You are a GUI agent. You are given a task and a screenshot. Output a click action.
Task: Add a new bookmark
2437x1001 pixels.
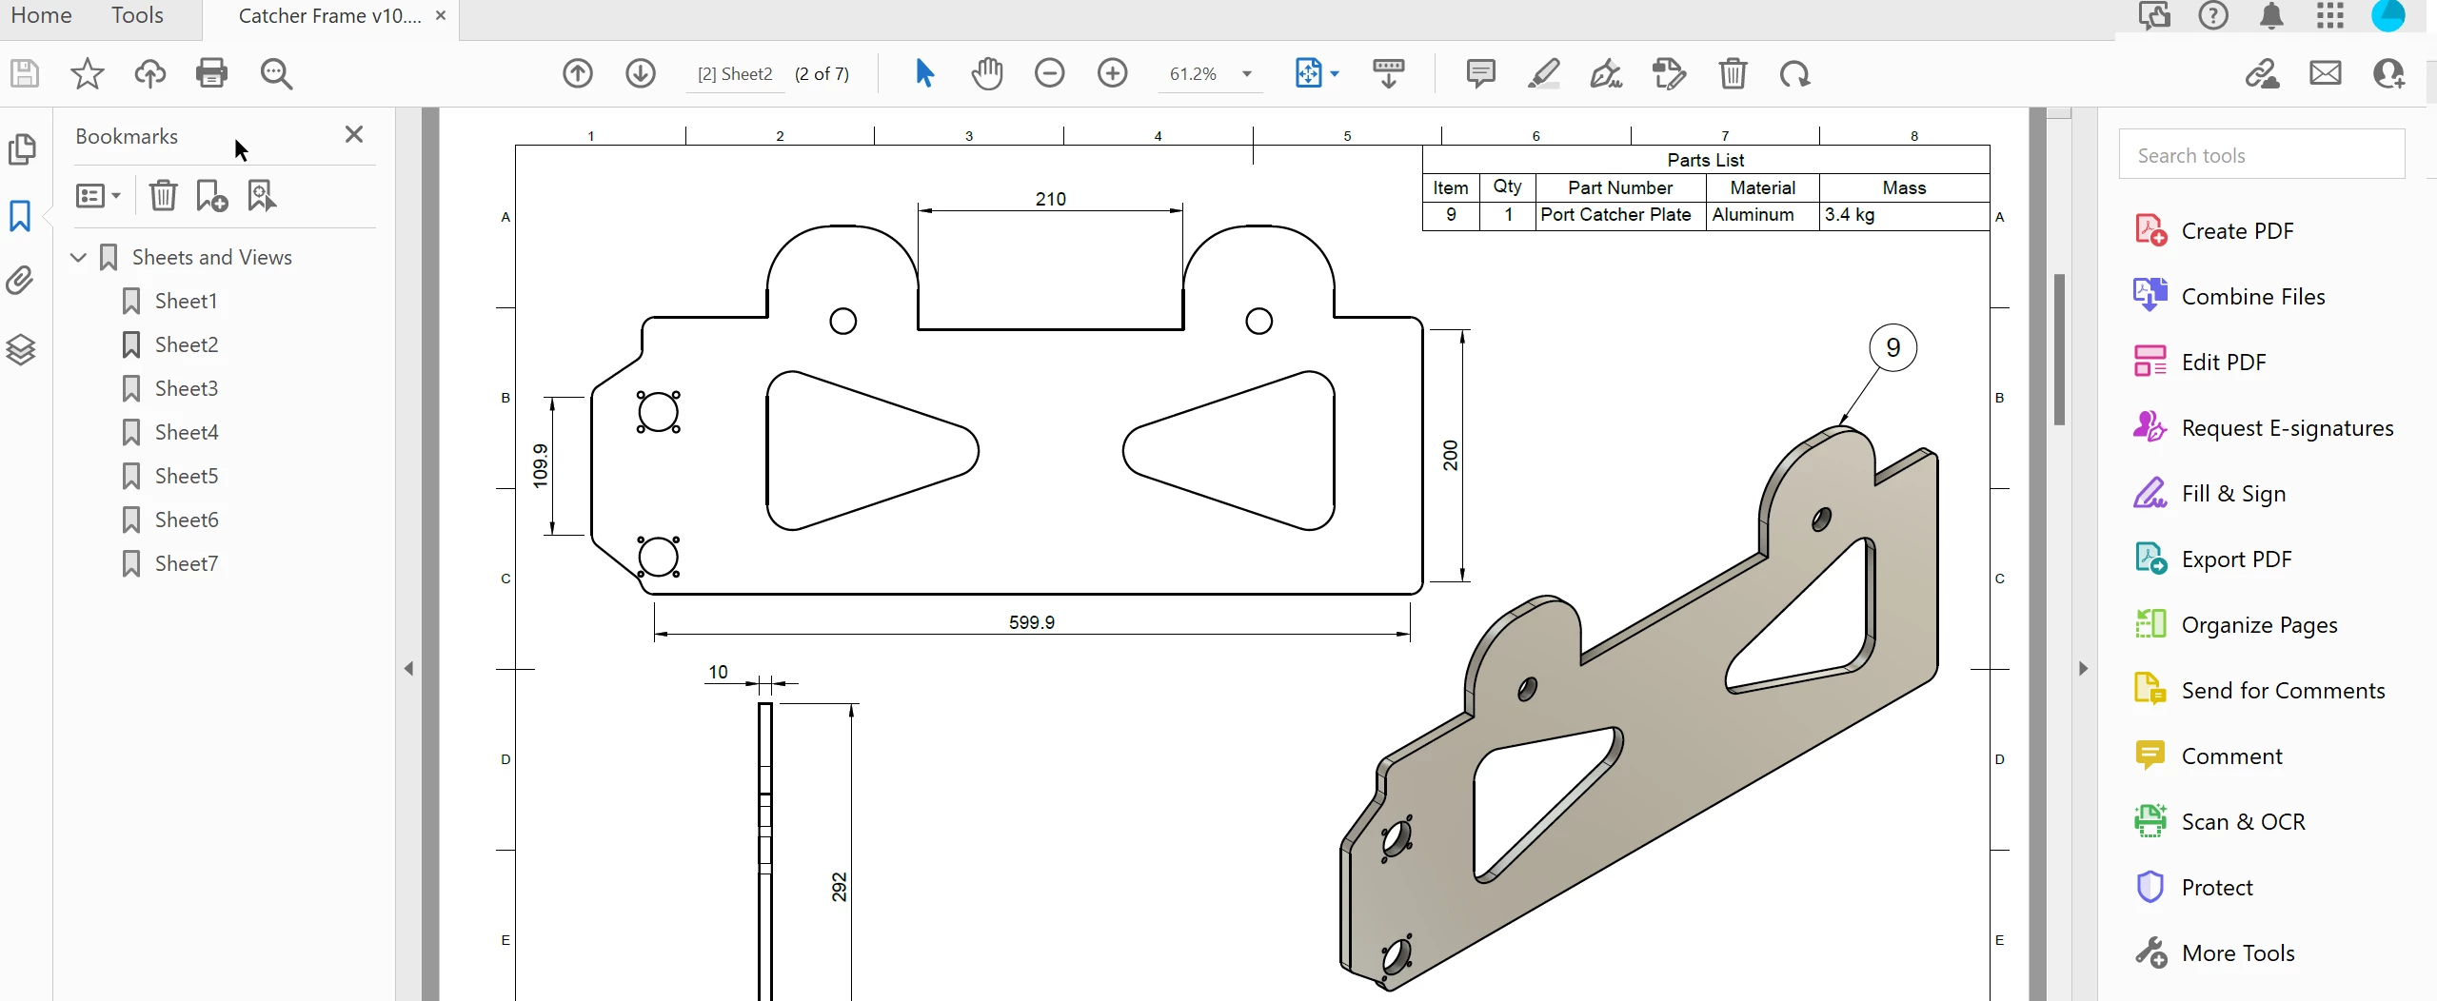click(x=211, y=195)
